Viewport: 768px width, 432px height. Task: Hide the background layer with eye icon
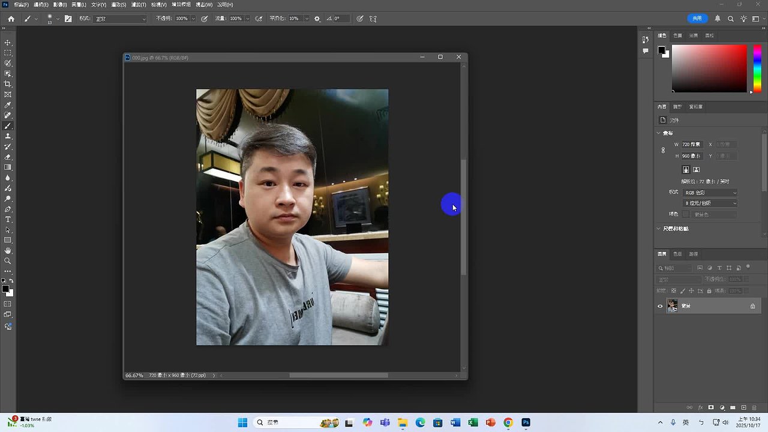click(660, 306)
